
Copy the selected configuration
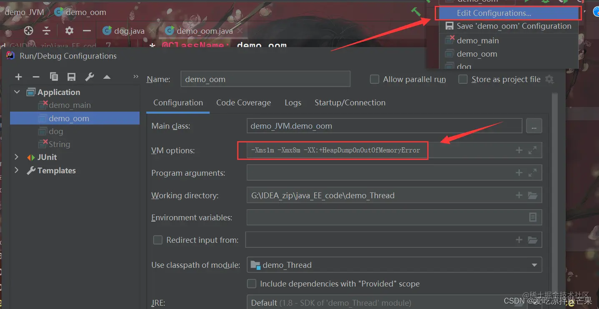pos(54,77)
